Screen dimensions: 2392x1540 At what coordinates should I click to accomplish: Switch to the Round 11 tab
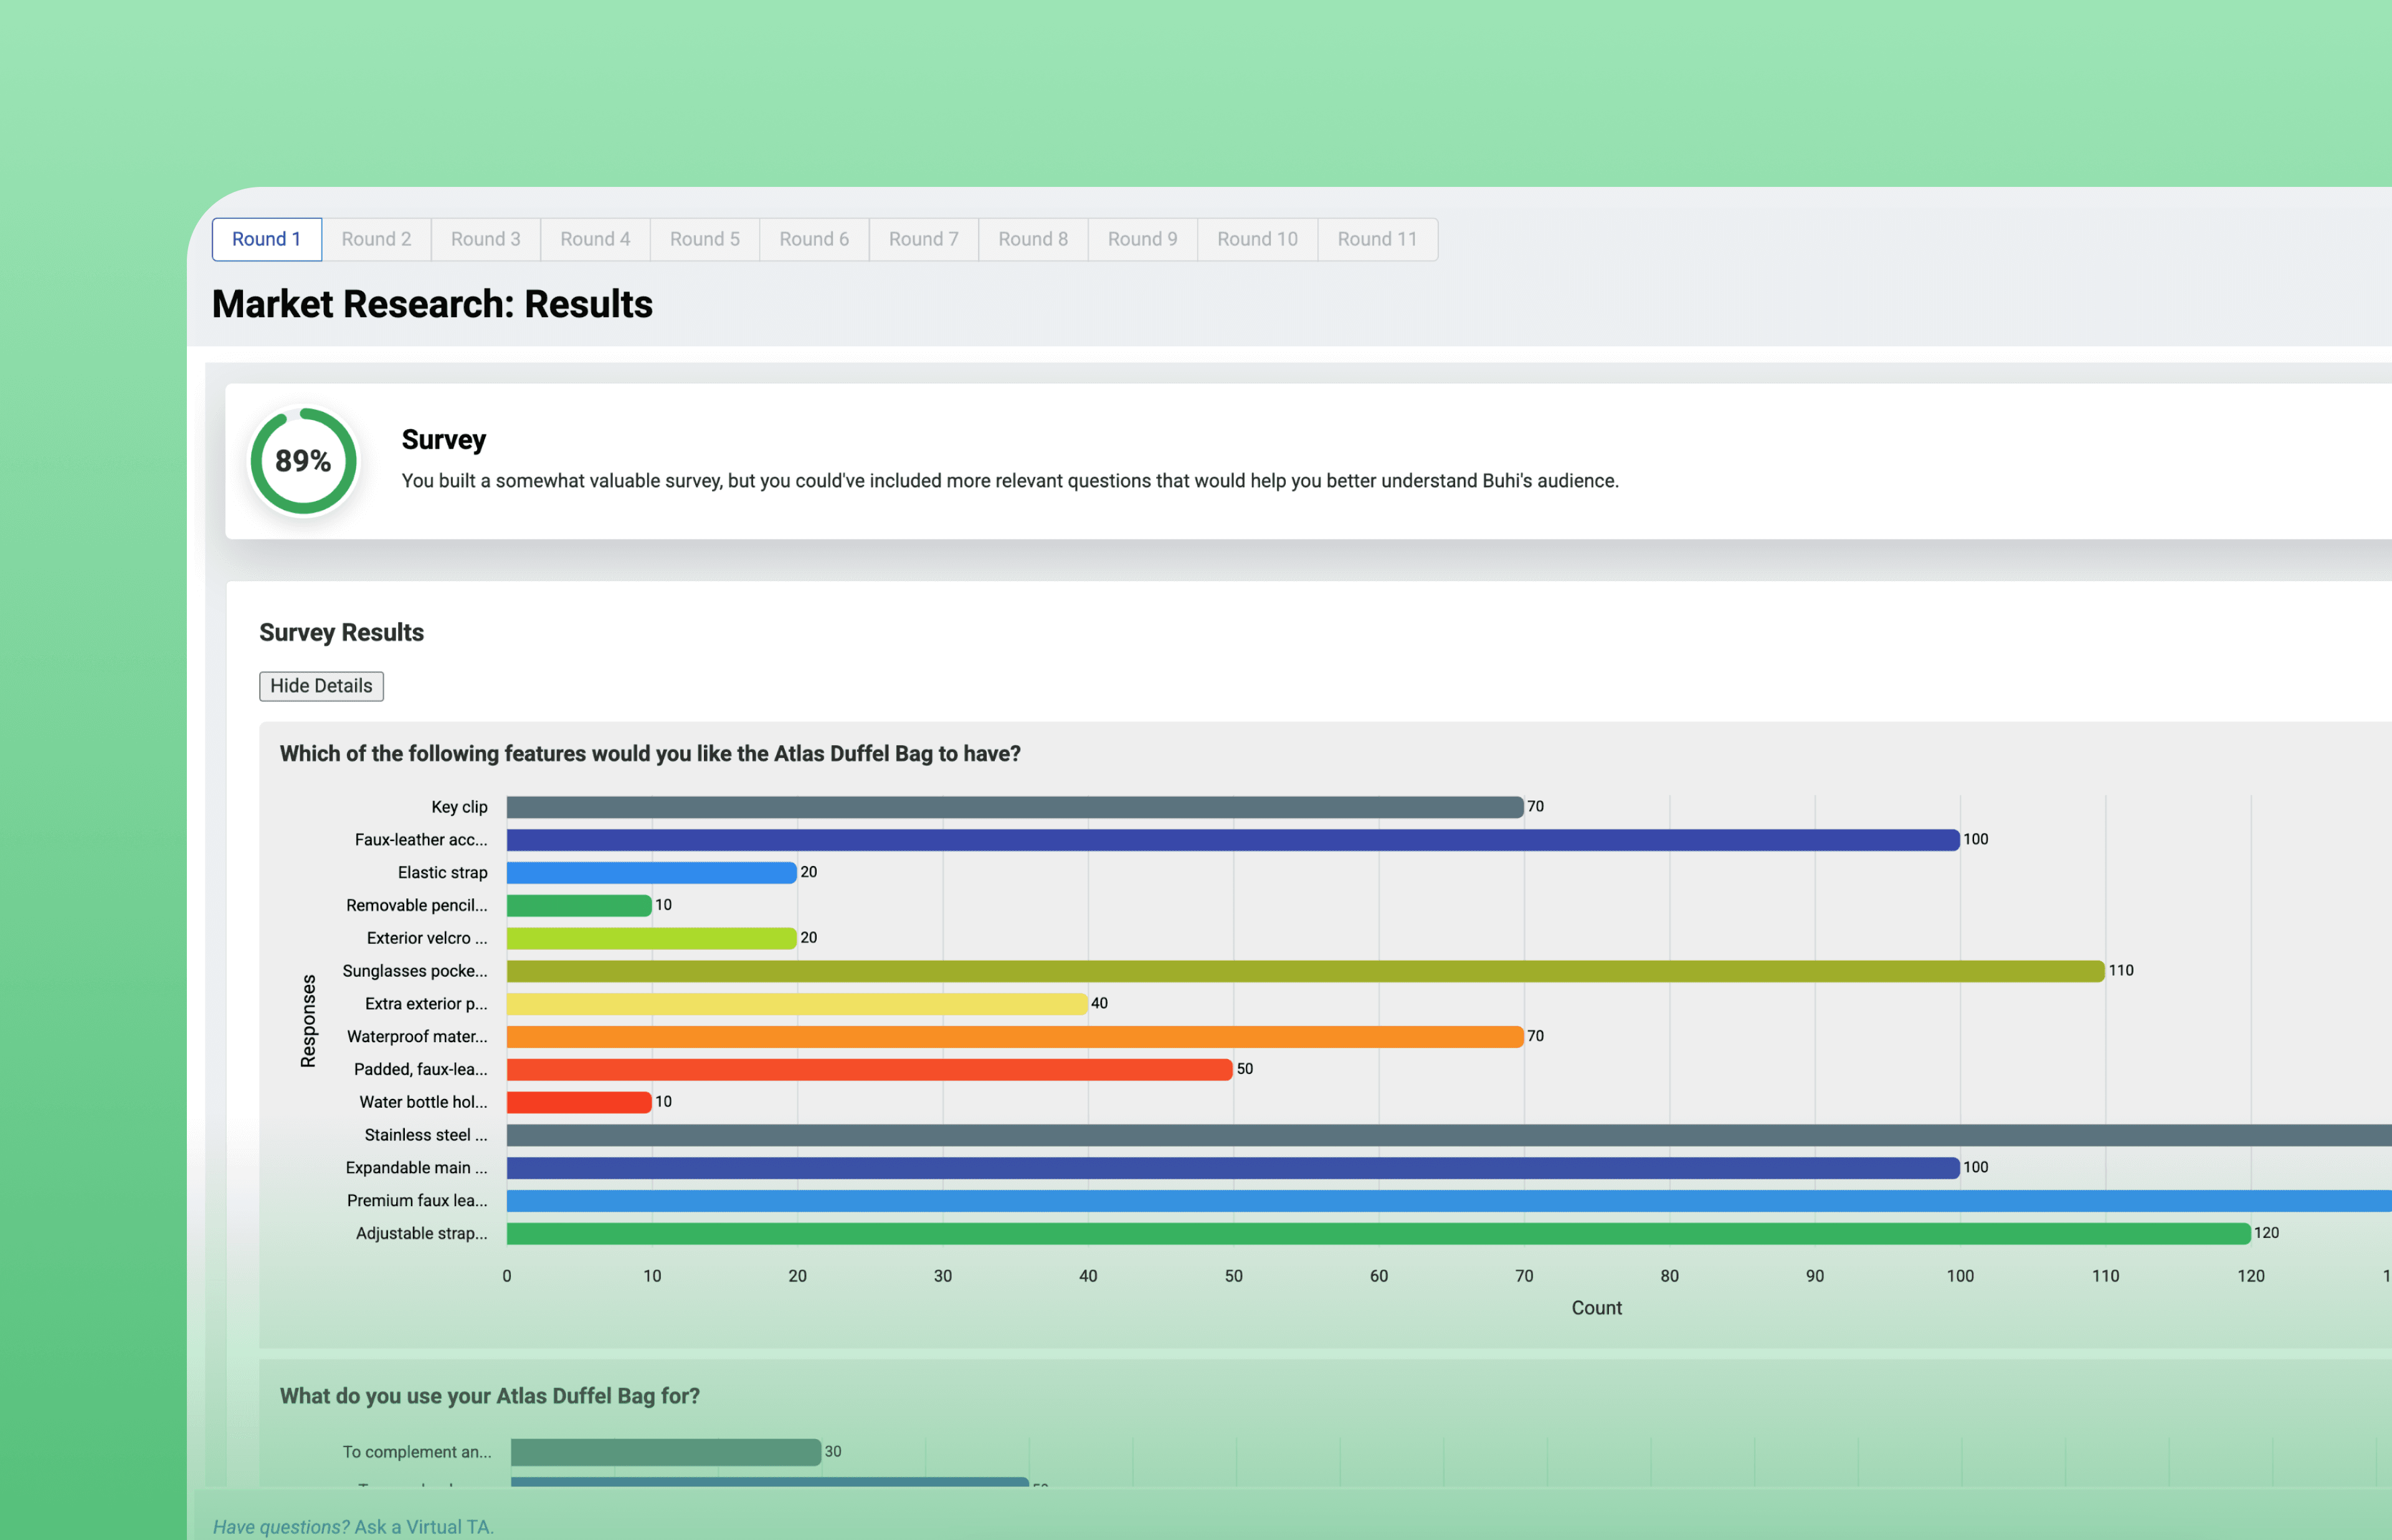[x=1377, y=239]
